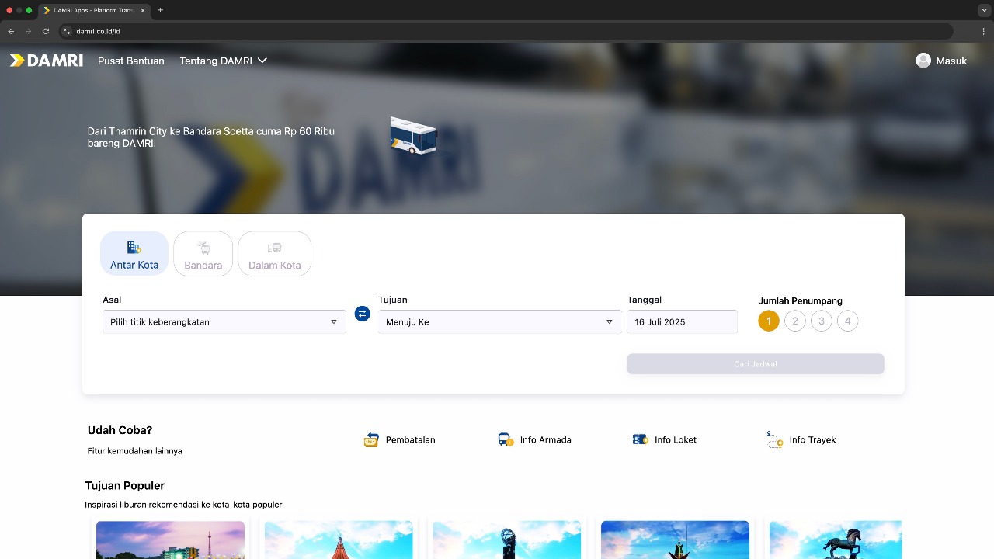Viewport: 994px width, 559px height.
Task: Click the Info Loket counter icon
Action: (x=640, y=439)
